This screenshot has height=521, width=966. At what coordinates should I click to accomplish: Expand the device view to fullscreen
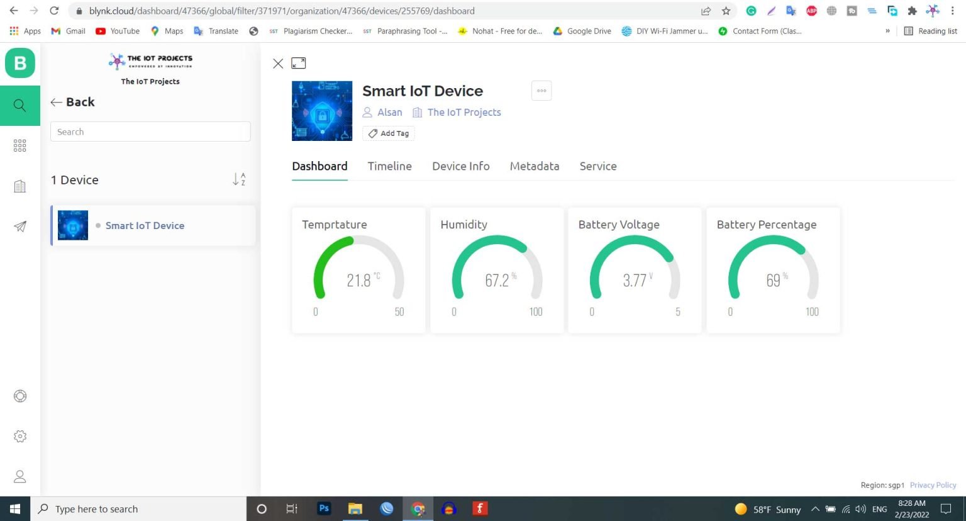click(x=298, y=63)
